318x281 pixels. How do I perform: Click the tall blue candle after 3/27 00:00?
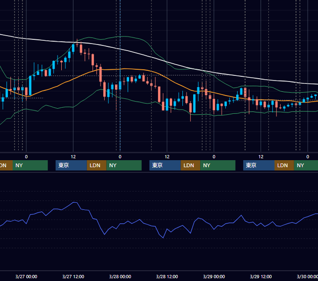[x=30, y=86]
